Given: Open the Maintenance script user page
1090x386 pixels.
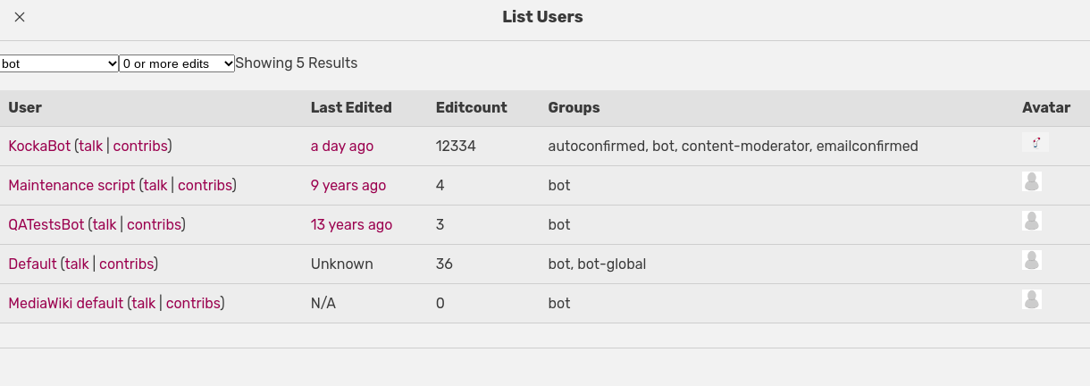Looking at the screenshot, I should [x=71, y=185].
